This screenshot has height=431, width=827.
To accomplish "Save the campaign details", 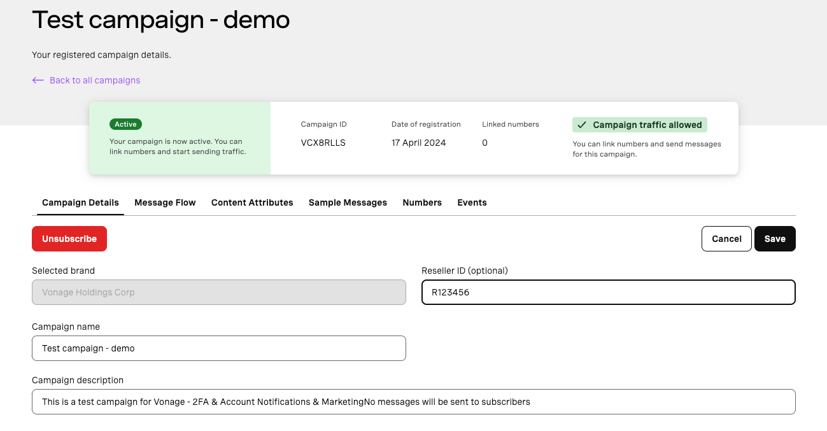I will coord(775,239).
